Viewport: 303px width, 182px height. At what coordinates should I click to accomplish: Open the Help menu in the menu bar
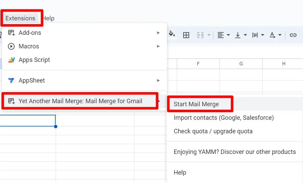(x=49, y=18)
